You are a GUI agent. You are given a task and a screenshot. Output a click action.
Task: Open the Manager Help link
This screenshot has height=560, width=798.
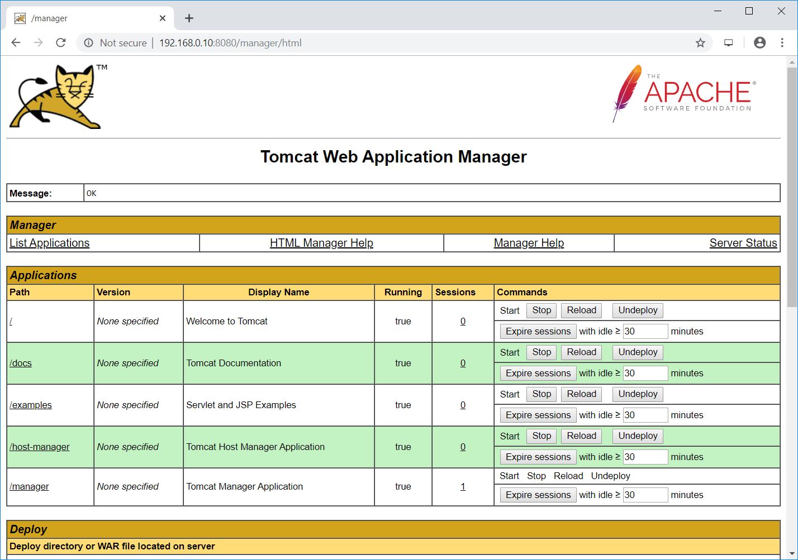529,243
